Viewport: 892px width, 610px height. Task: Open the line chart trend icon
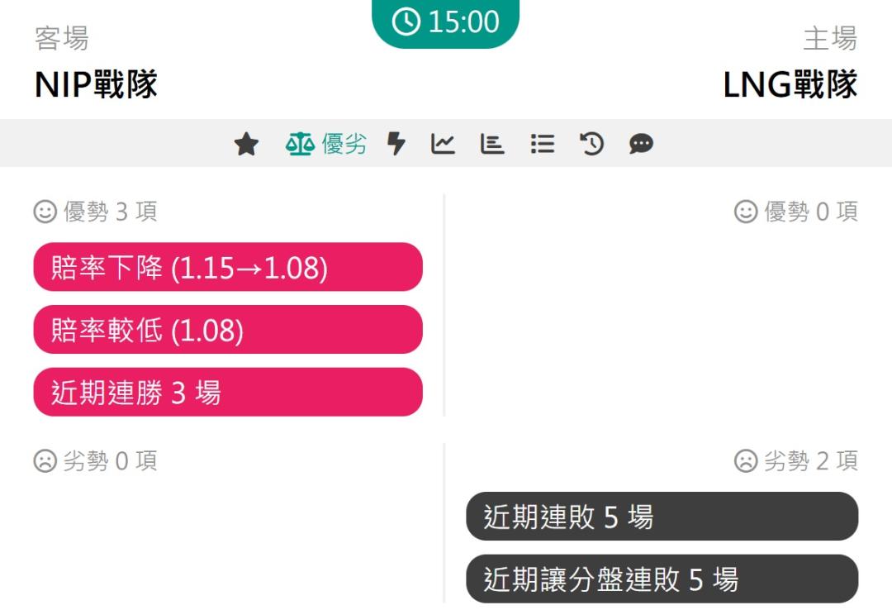click(x=443, y=144)
